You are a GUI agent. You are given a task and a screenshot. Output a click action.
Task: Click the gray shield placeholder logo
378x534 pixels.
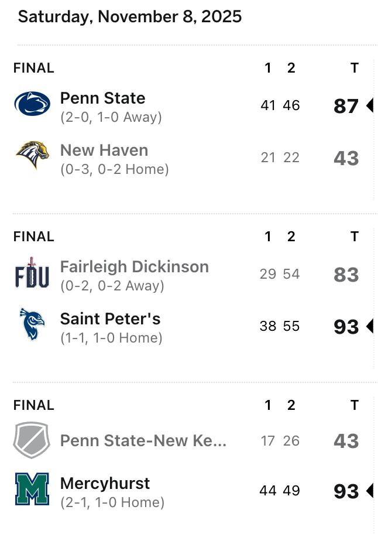(x=32, y=440)
